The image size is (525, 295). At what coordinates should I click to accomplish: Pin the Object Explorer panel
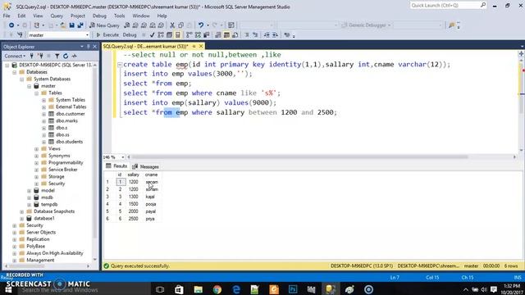(89, 47)
